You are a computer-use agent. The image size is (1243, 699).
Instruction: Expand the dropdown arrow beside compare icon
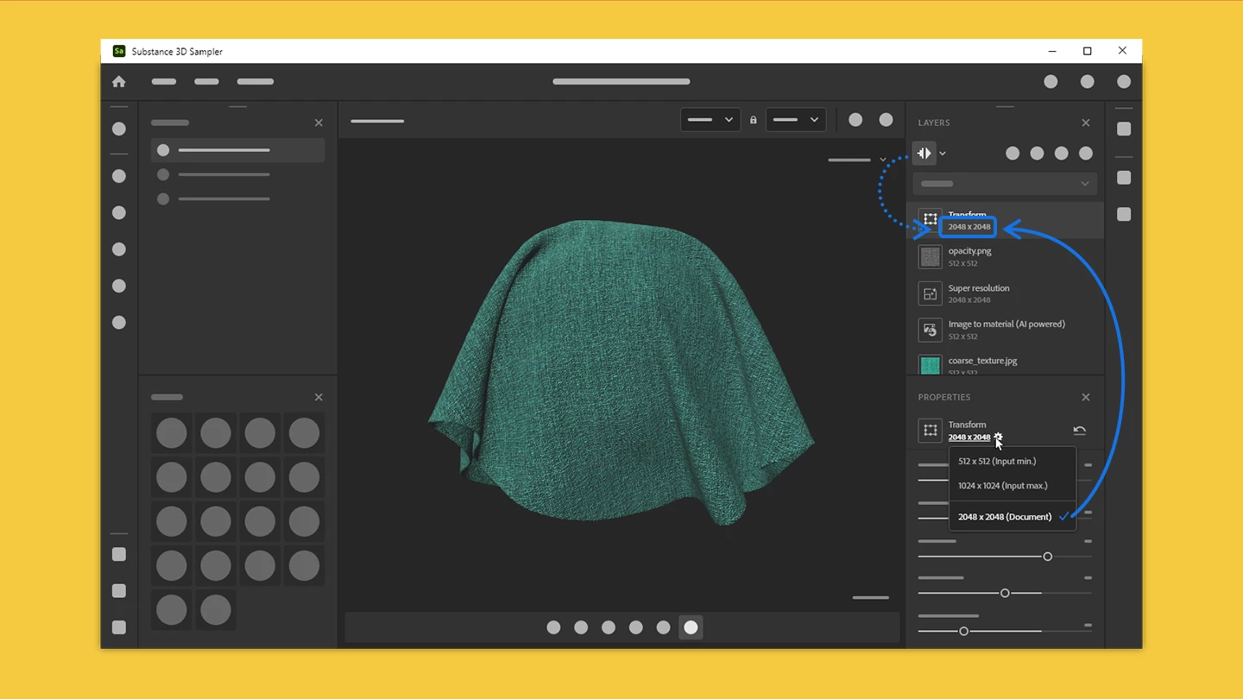pos(943,154)
